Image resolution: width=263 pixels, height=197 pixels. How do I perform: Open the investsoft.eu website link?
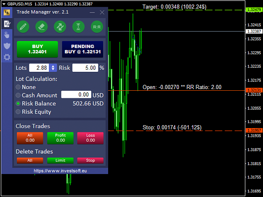[60, 171]
